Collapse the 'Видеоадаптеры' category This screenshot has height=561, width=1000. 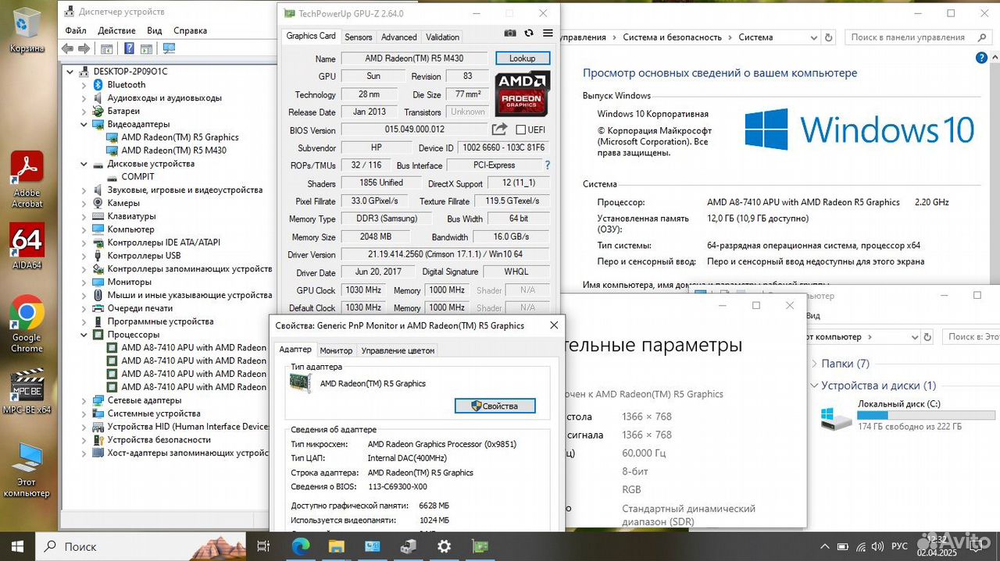84,124
